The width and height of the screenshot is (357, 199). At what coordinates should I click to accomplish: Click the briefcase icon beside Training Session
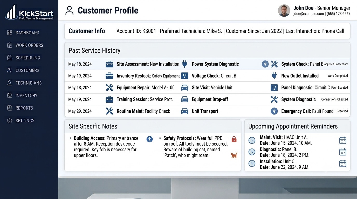[x=109, y=99]
